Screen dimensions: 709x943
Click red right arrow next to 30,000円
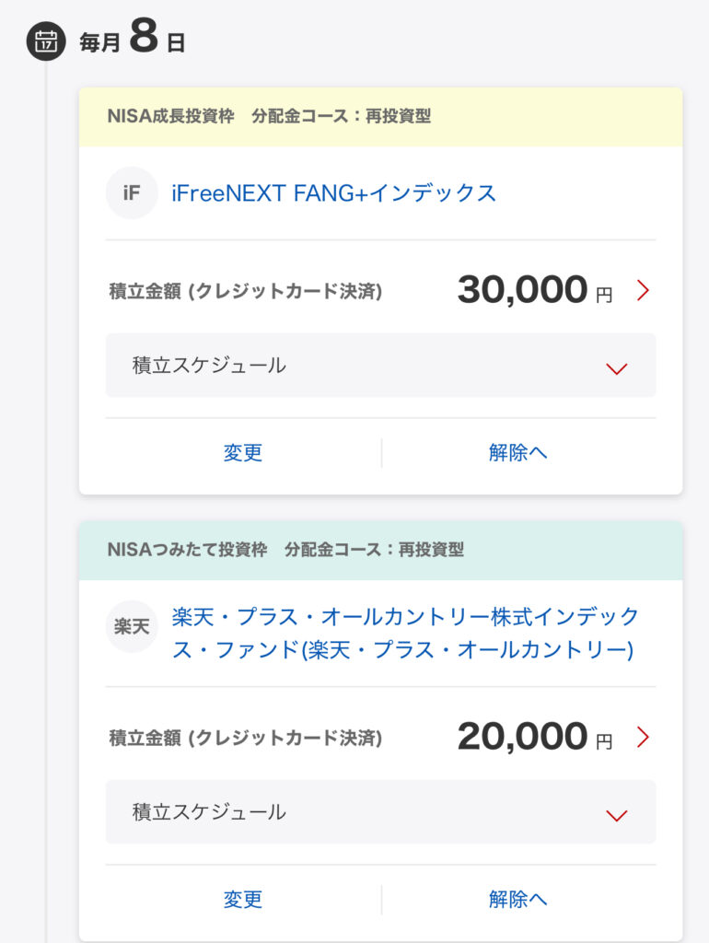point(643,291)
